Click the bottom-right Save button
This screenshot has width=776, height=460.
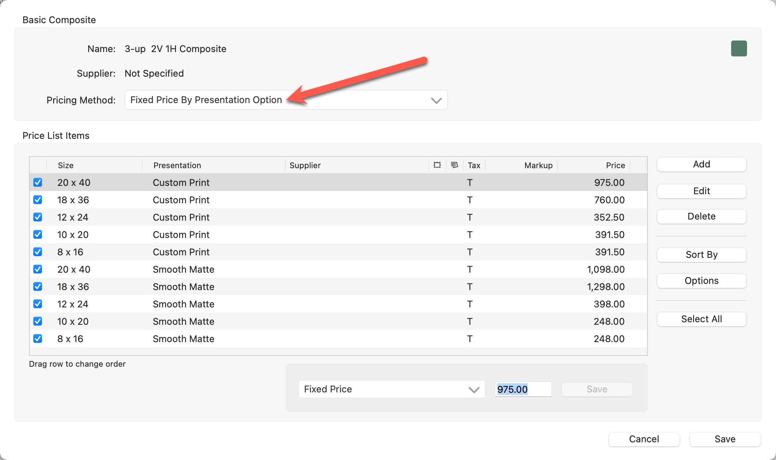click(725, 439)
